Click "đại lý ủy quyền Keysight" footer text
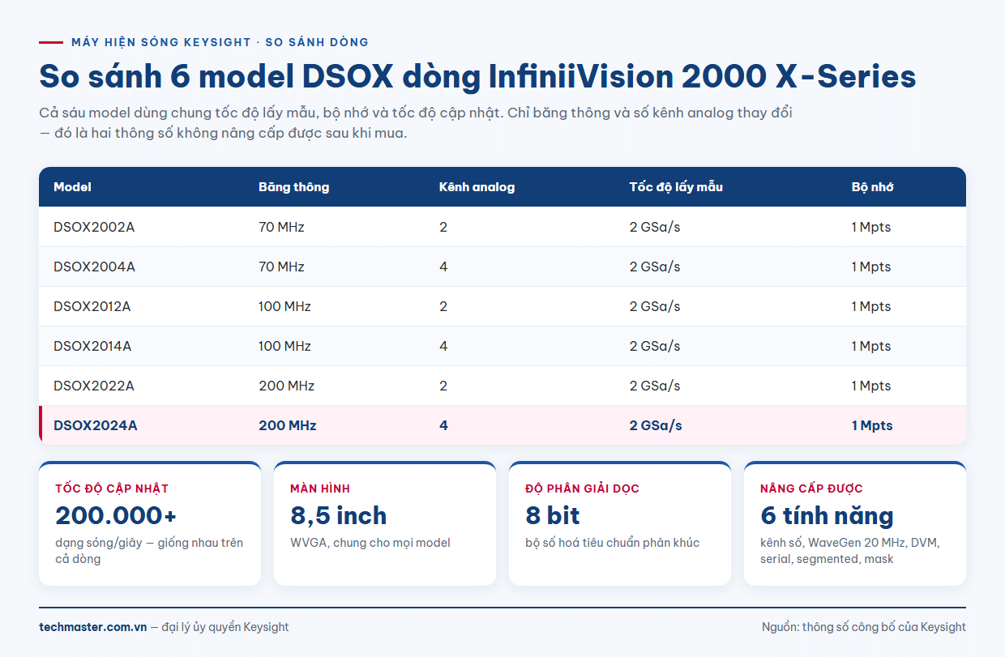The height and width of the screenshot is (657, 1005). 225,627
